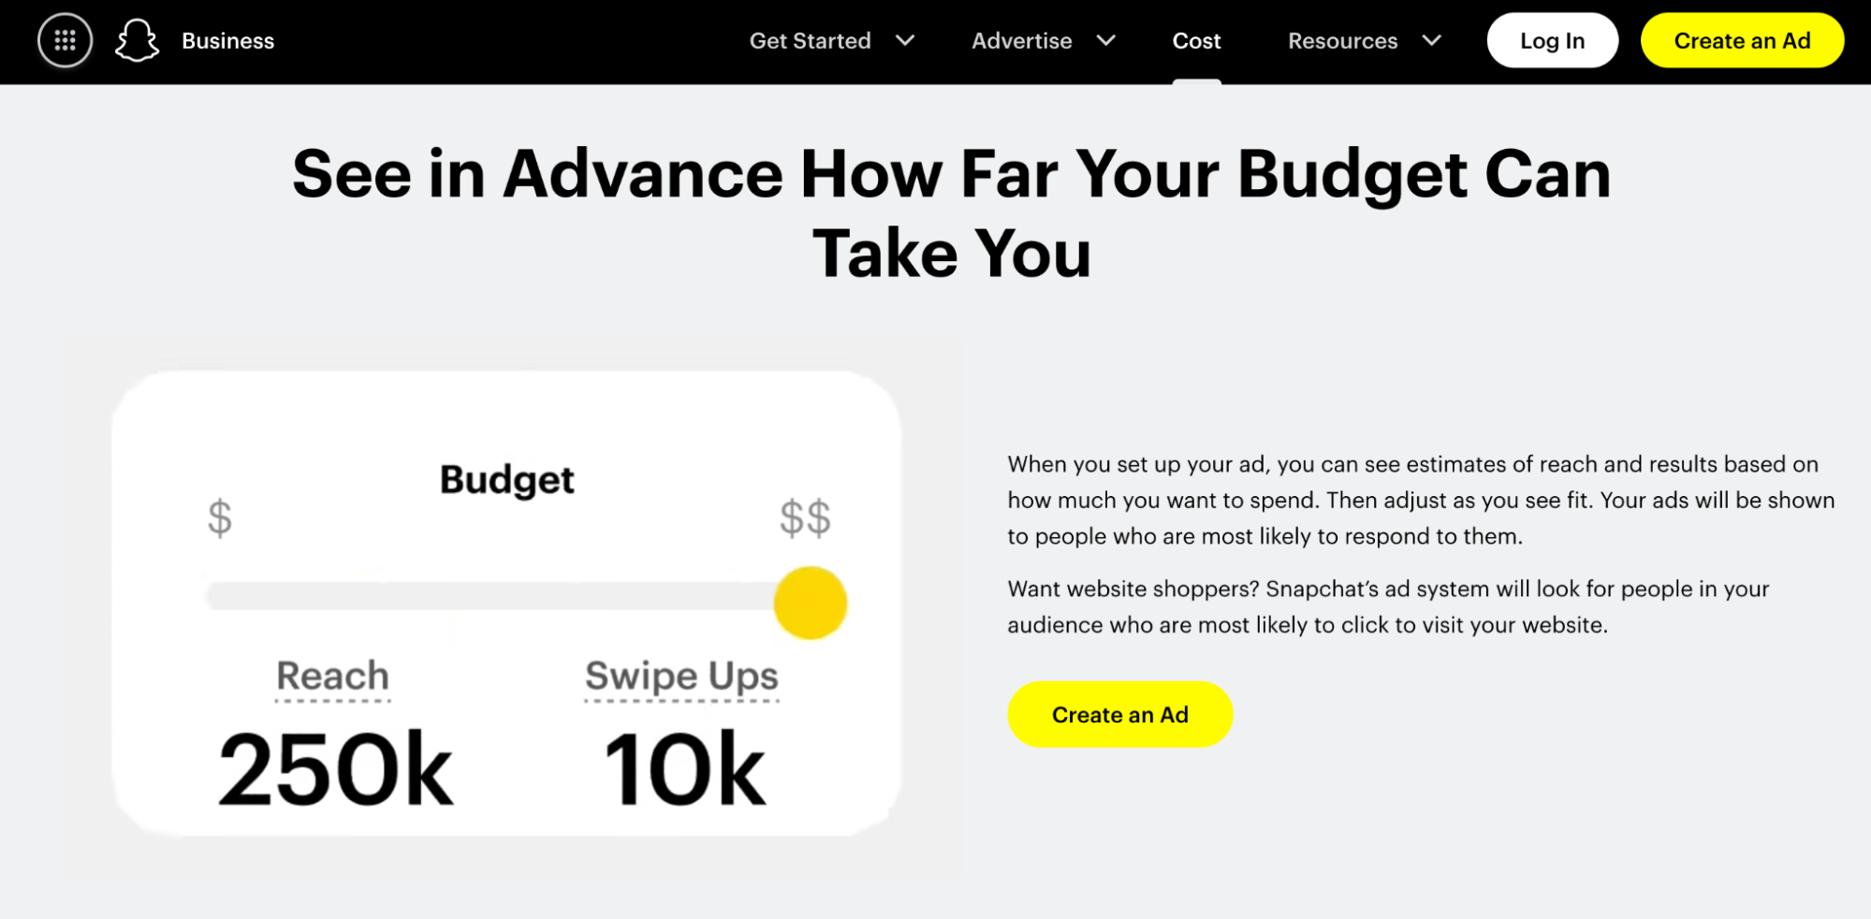
Task: Click Create an Ad below description
Action: click(x=1119, y=715)
